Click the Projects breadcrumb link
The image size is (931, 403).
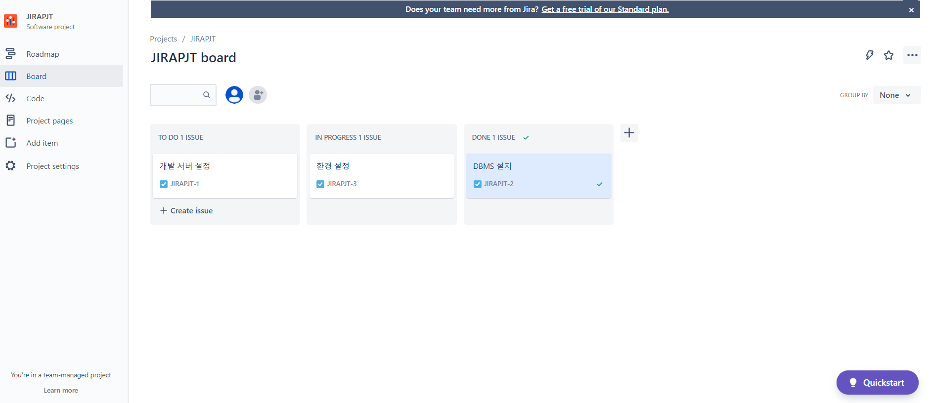(163, 39)
